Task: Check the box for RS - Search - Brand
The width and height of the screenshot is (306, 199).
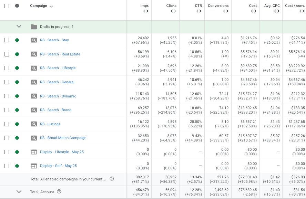Action: (7, 110)
